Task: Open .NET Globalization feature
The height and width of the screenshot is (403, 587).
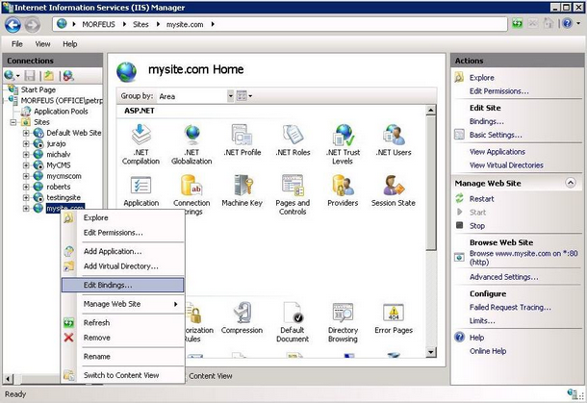Action: click(x=191, y=144)
